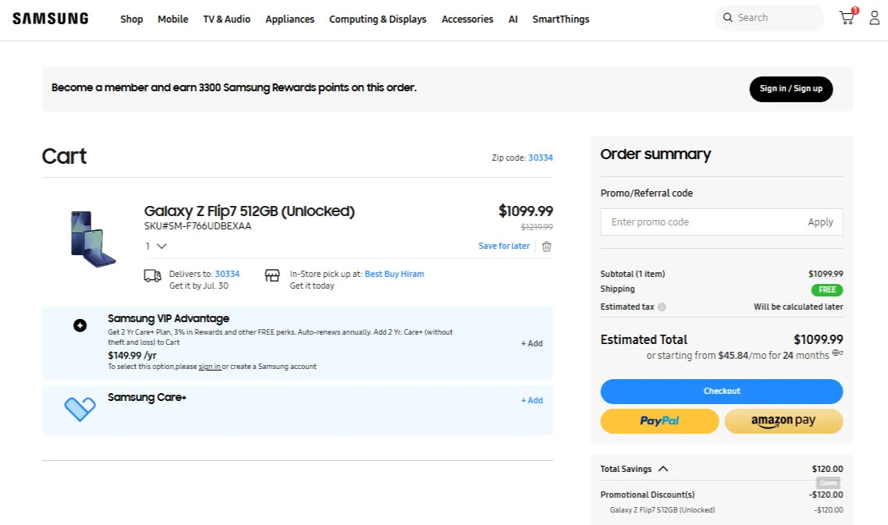888x525 pixels.
Task: Click the Promotional Discount(s) label
Action: click(648, 495)
